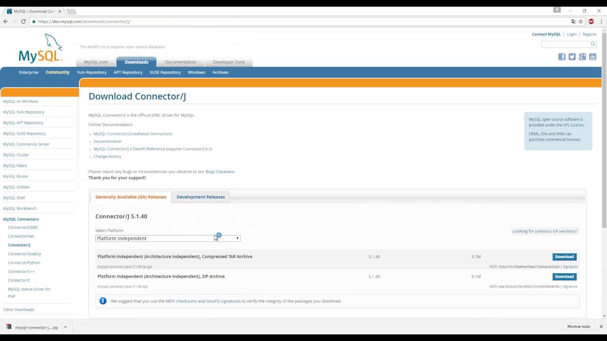
Task: Click the bookmark star icon
Action: (x=580, y=21)
